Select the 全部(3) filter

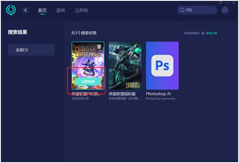pyautogui.click(x=31, y=50)
